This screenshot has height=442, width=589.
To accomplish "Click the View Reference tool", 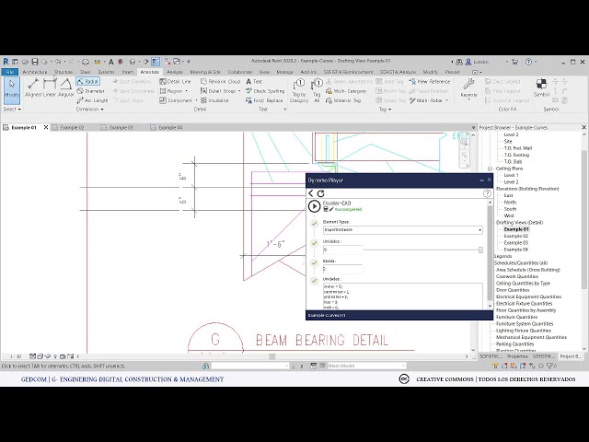I will point(430,81).
